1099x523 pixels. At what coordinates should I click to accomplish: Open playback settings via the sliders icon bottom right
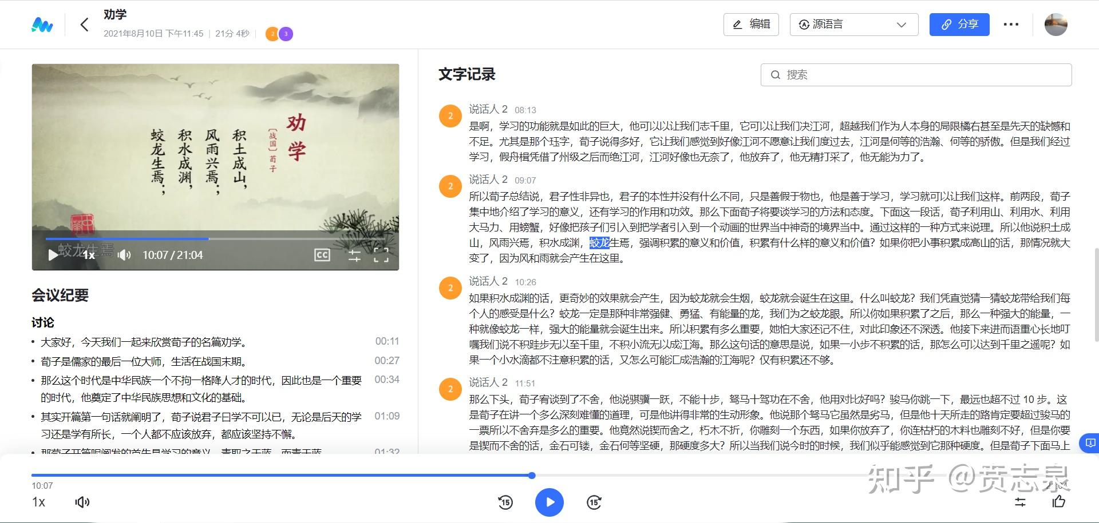point(1021,502)
